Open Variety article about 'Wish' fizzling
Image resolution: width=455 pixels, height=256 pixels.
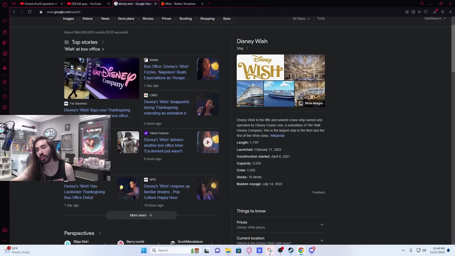point(166,72)
